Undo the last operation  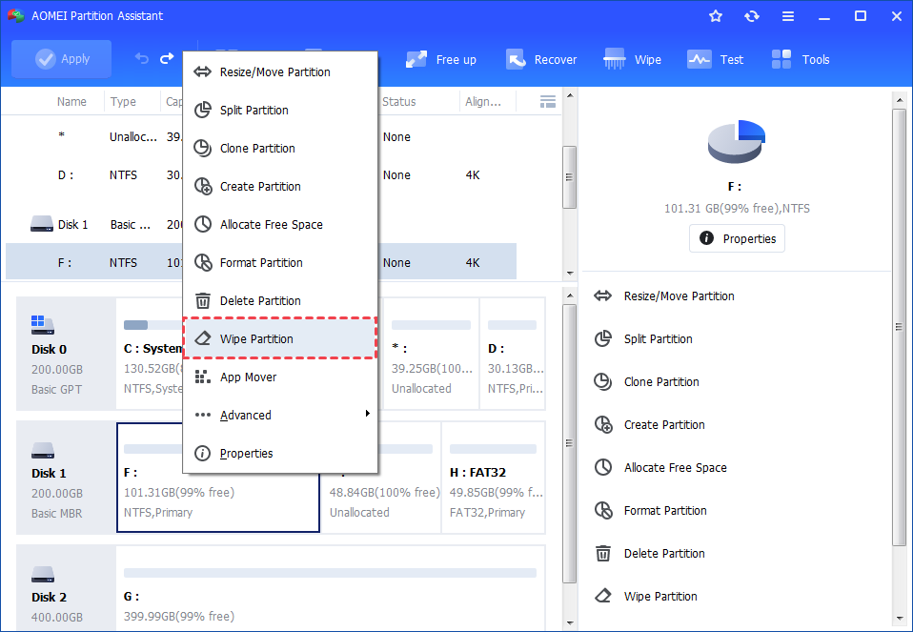[x=141, y=59]
